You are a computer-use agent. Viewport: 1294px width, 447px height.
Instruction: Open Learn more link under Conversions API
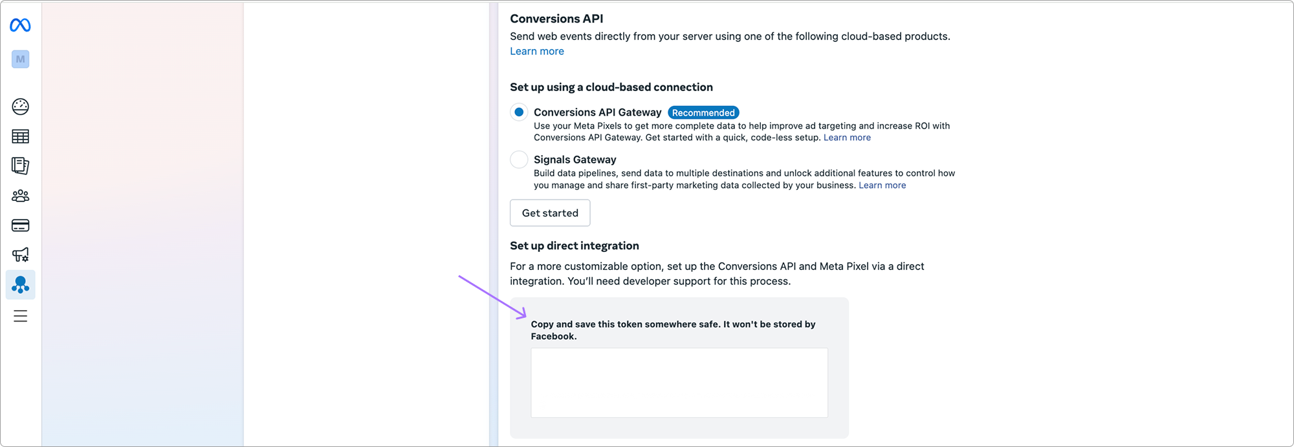(537, 51)
